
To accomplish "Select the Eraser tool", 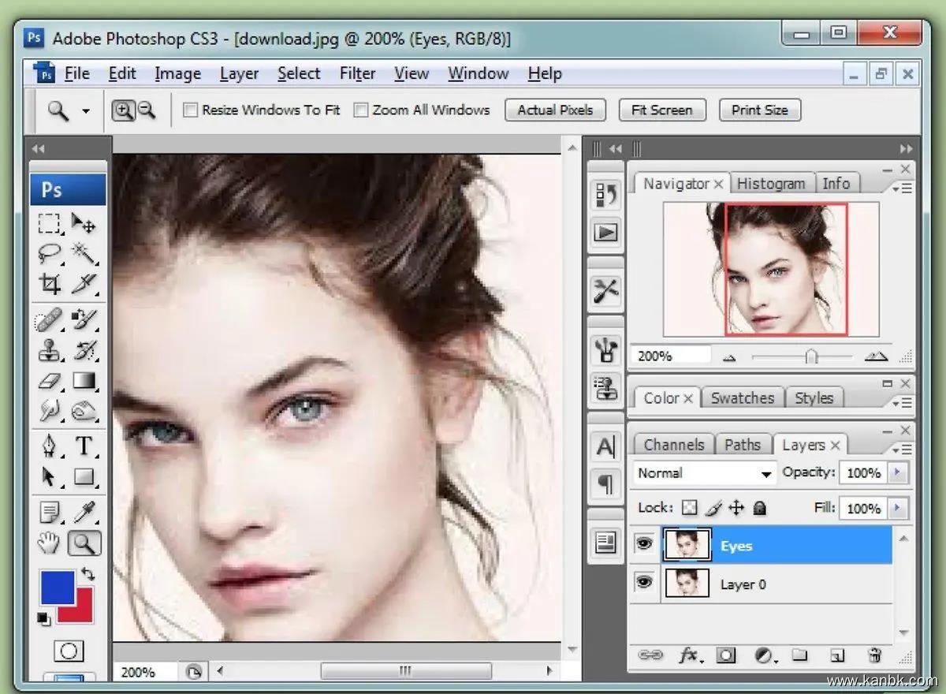I will [50, 382].
